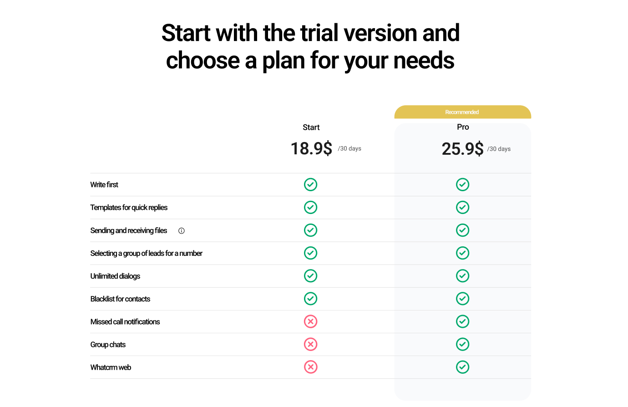Select the Start plan heading
The height and width of the screenshot is (407, 628).
[x=311, y=127]
